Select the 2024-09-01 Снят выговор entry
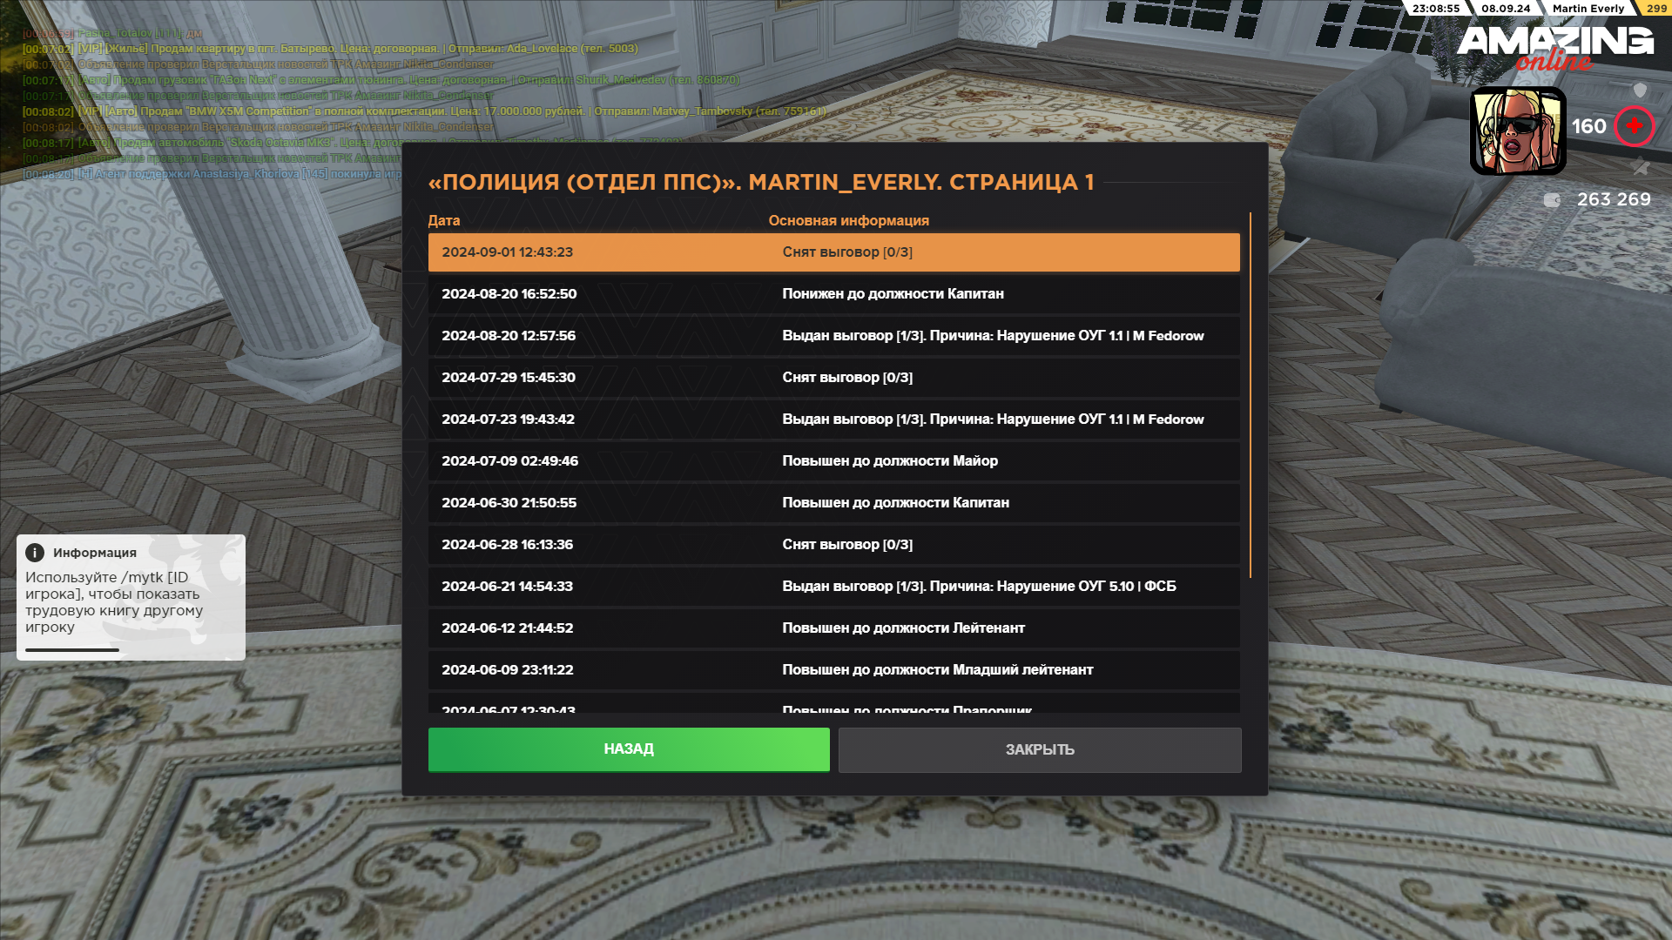Viewport: 1672px width, 940px height. click(833, 252)
